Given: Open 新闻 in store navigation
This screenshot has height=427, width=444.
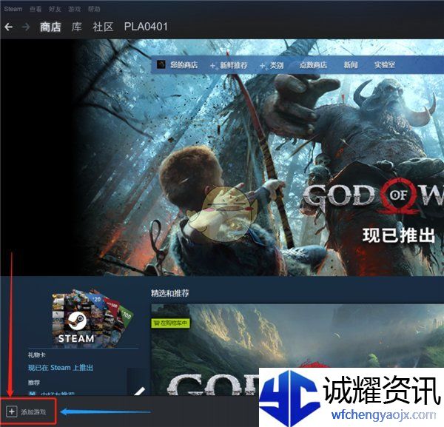Looking at the screenshot, I should 351,65.
